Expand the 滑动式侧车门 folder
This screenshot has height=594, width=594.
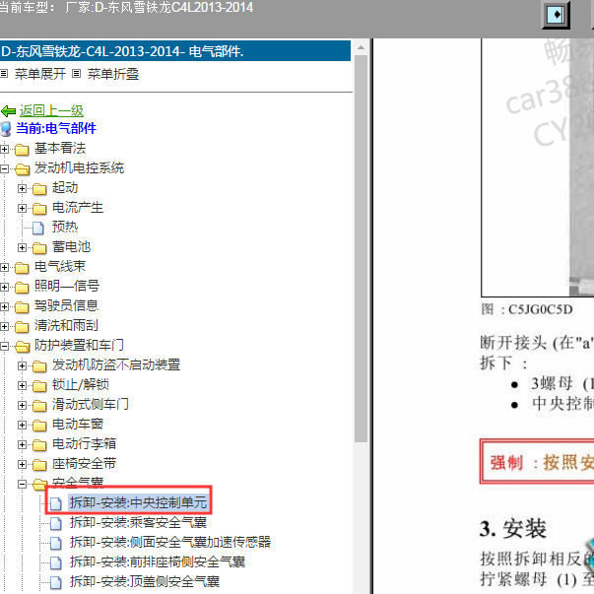22,405
